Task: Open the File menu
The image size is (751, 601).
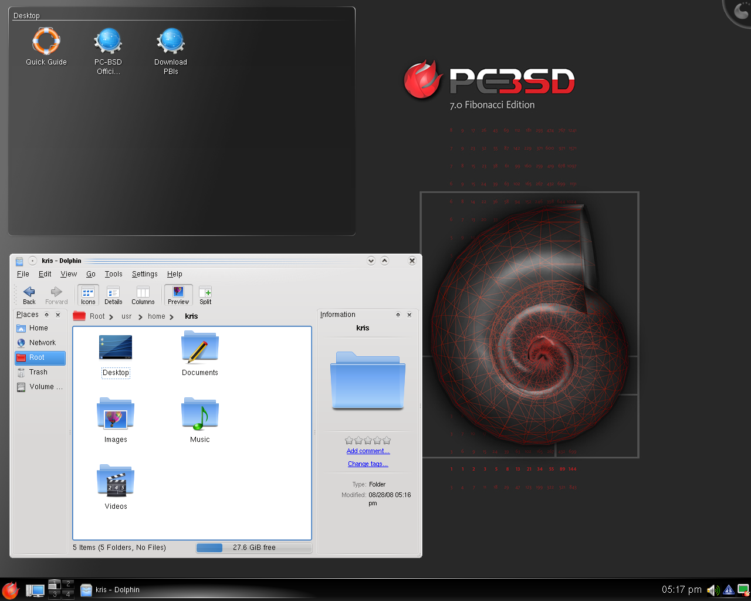Action: pos(23,274)
